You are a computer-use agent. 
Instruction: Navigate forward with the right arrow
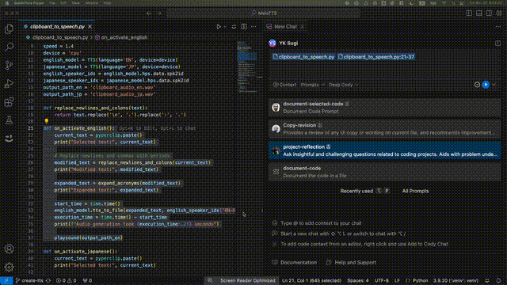pyautogui.click(x=158, y=13)
